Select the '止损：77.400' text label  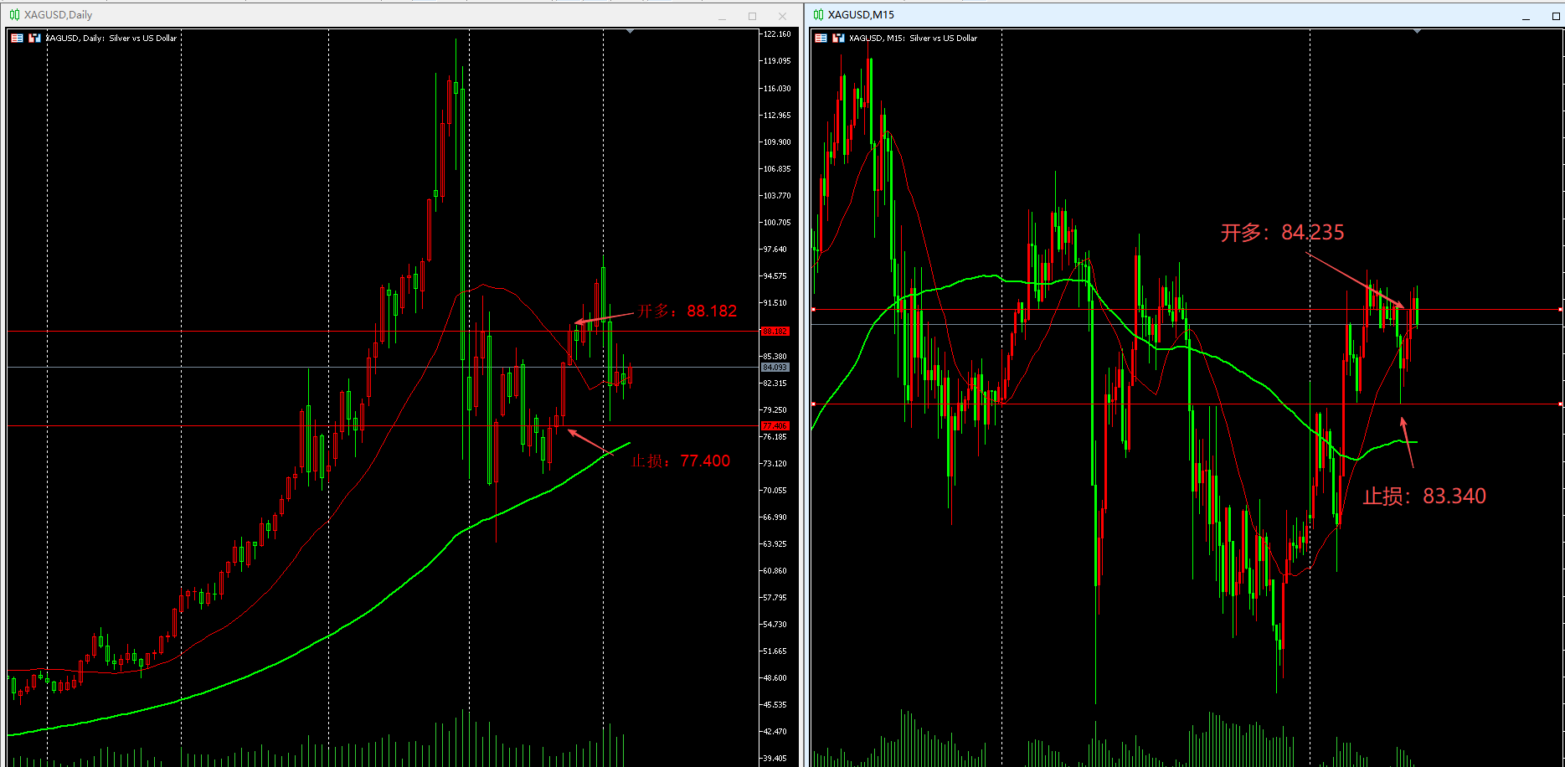(x=680, y=461)
